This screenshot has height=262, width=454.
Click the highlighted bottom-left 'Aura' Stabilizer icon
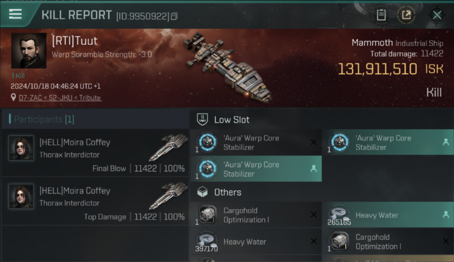tap(207, 168)
